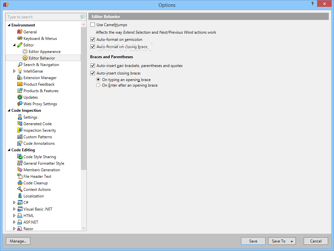Expand the HTML tree node
The width and height of the screenshot is (334, 251).
(x=14, y=216)
